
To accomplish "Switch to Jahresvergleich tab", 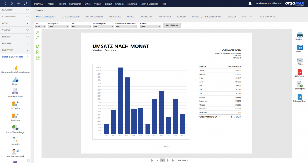I will click(x=70, y=17).
